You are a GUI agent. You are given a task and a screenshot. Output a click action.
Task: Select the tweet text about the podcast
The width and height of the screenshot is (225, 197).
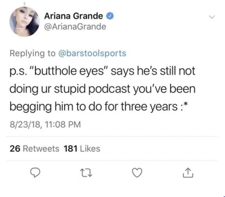tap(102, 88)
